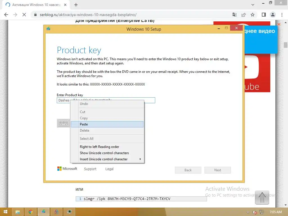Show hidden tray icons
Image resolution: width=288 pixels, height=216 pixels.
click(248, 212)
